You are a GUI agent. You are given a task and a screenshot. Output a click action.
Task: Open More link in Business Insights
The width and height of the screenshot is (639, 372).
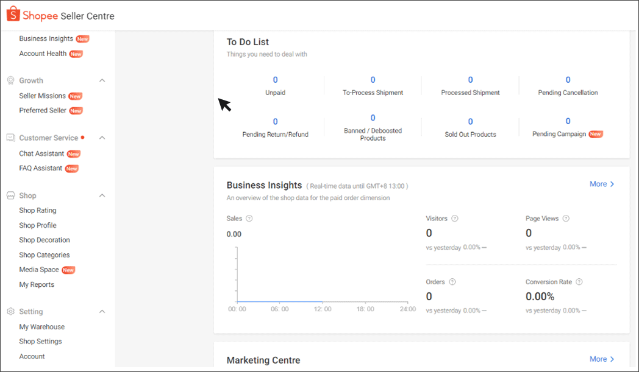(602, 184)
